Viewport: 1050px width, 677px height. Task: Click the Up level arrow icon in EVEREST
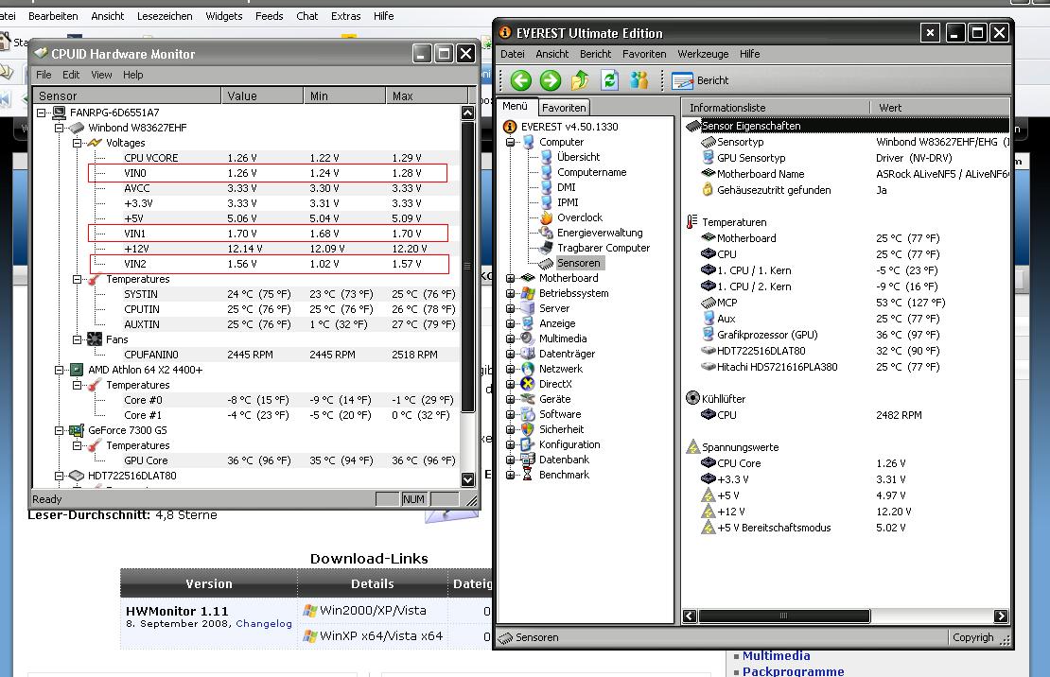click(x=580, y=80)
